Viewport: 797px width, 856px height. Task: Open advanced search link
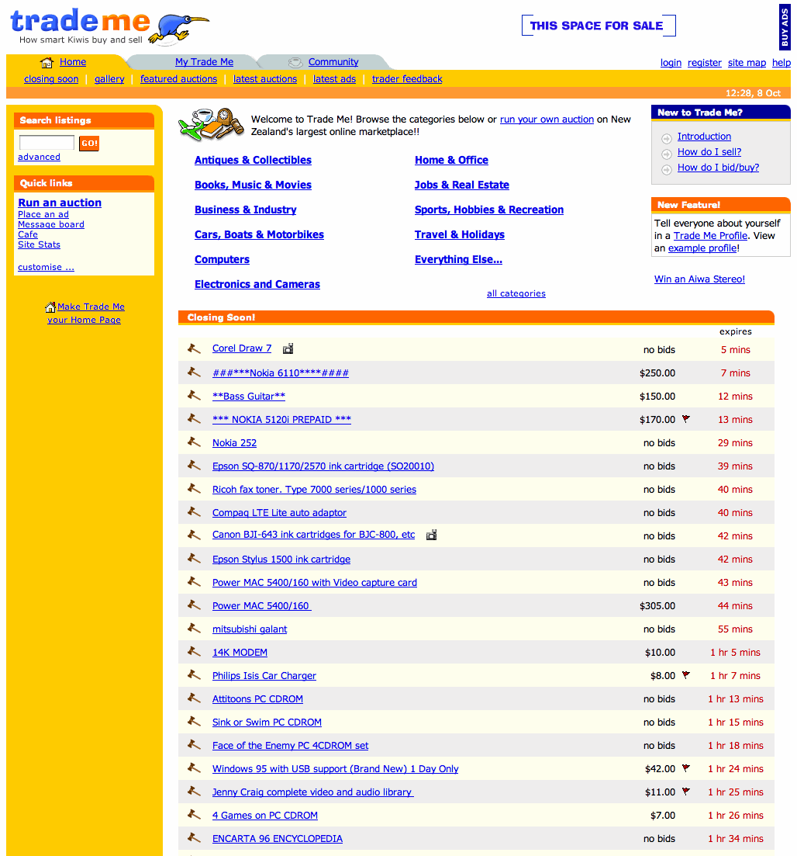point(40,158)
